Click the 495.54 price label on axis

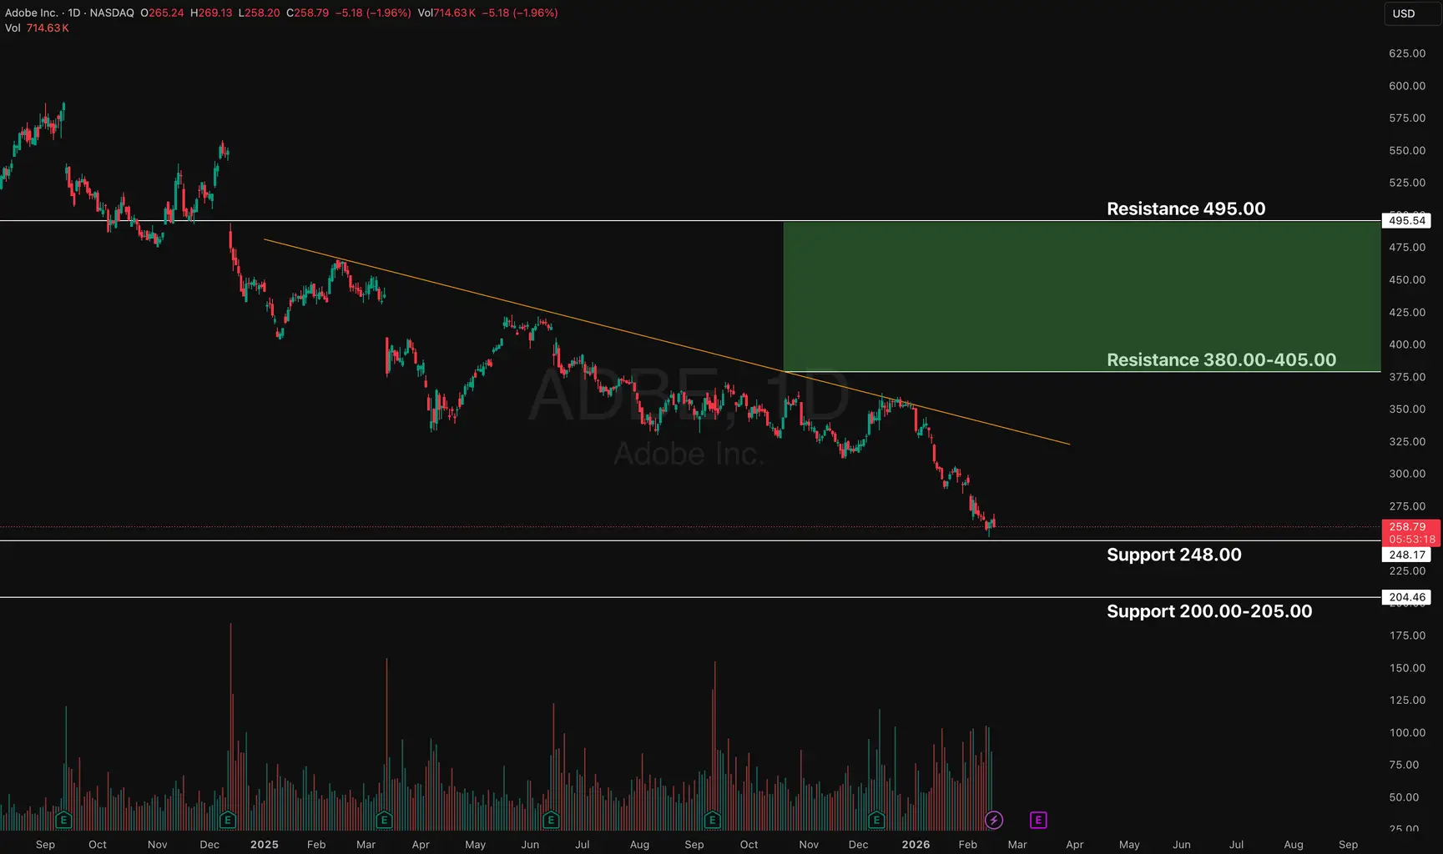[x=1407, y=220]
